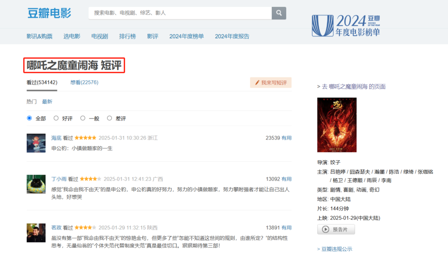Go to 去 哪吒之魔童闹海 的页面 link
Image resolution: width=448 pixels, height=258 pixels.
(x=354, y=87)
